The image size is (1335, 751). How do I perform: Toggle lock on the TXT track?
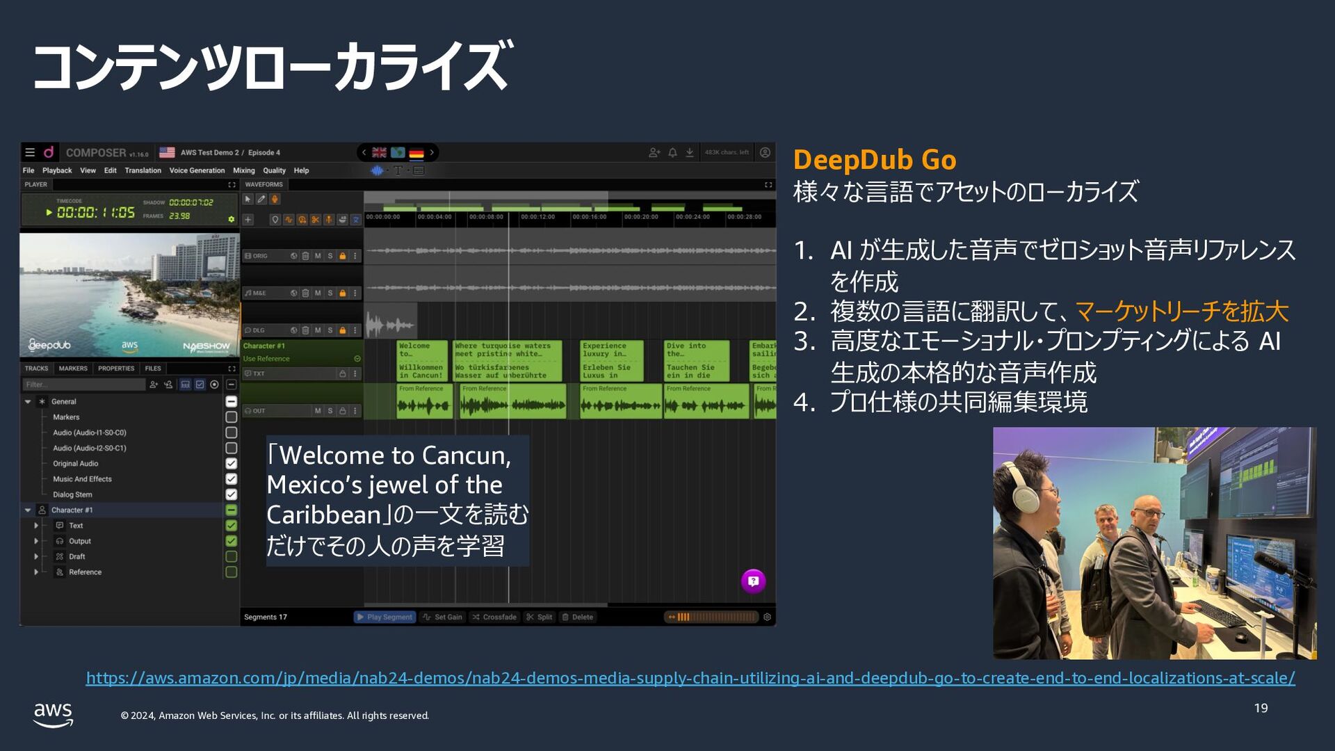click(343, 373)
